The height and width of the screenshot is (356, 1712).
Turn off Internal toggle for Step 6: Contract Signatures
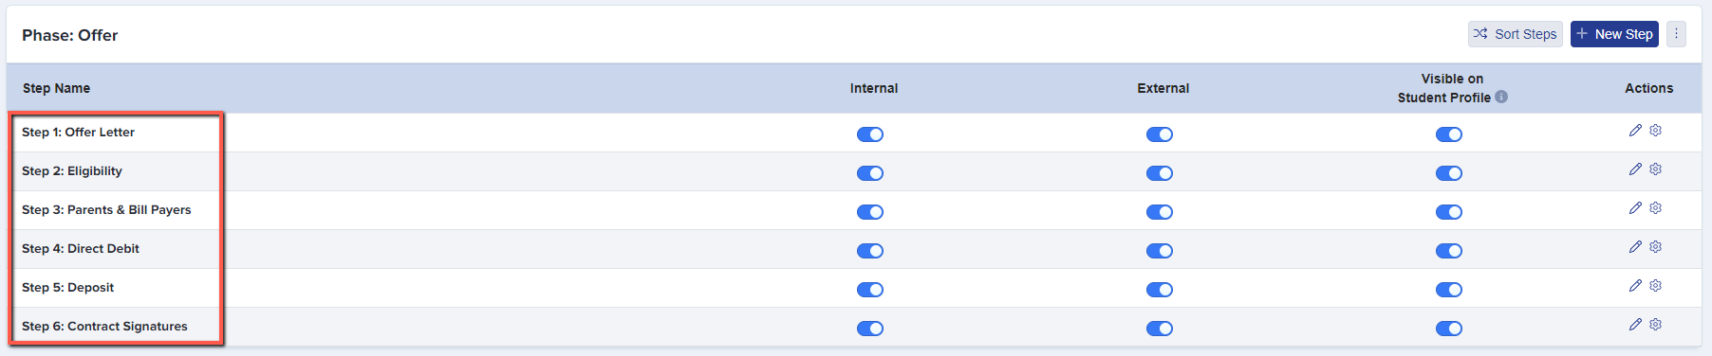click(x=870, y=329)
